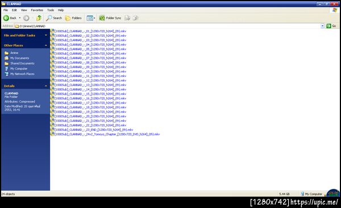This screenshot has height=208, width=341.
Task: Click file icon of CLANNAD episode 04
Action: click(52, 44)
